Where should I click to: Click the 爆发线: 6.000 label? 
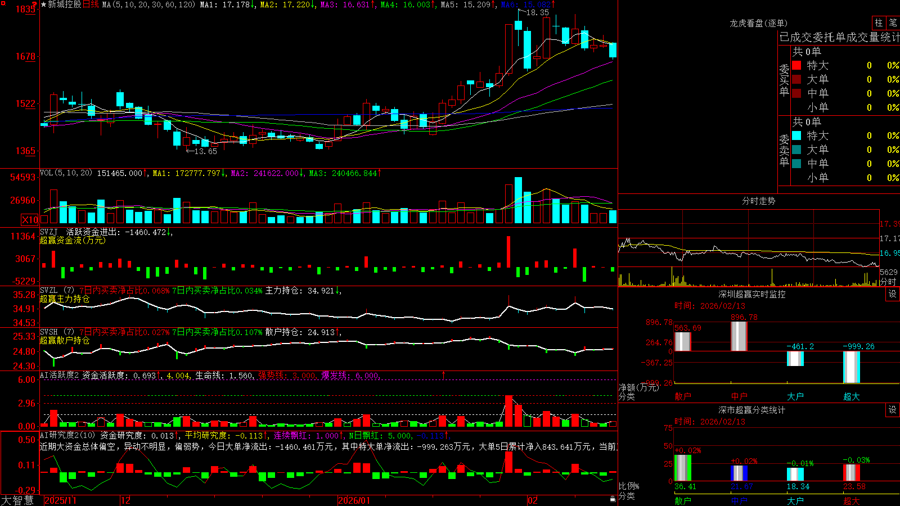(350, 376)
